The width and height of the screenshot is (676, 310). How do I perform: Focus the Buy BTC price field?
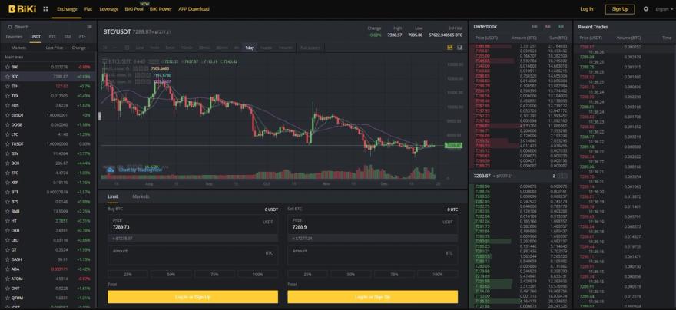tap(193, 224)
